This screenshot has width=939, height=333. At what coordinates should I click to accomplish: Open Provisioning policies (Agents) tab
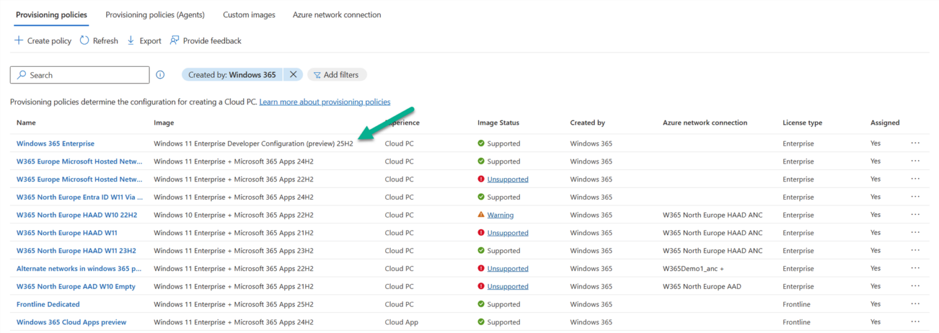tap(155, 15)
